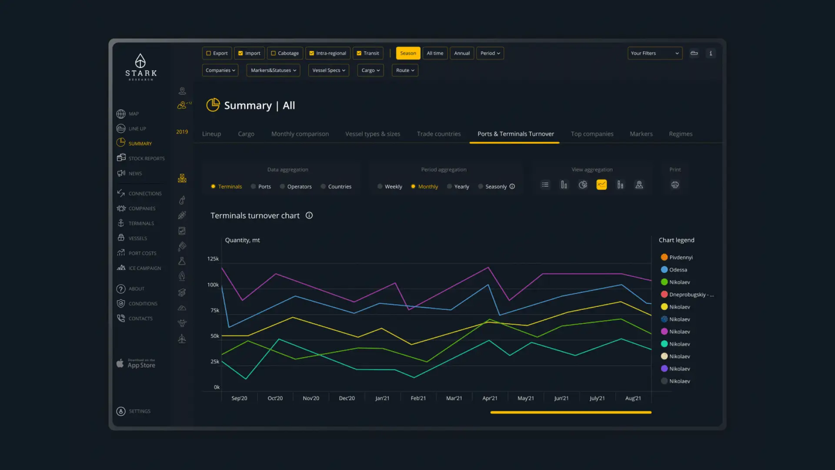Expand the Your Filters dropdown
The image size is (835, 470).
(x=655, y=54)
